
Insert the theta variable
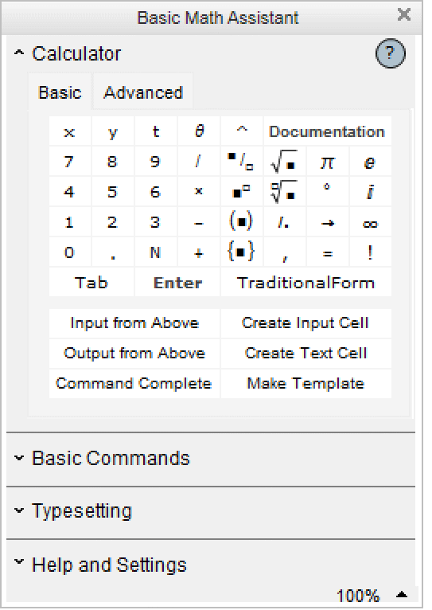pos(199,131)
